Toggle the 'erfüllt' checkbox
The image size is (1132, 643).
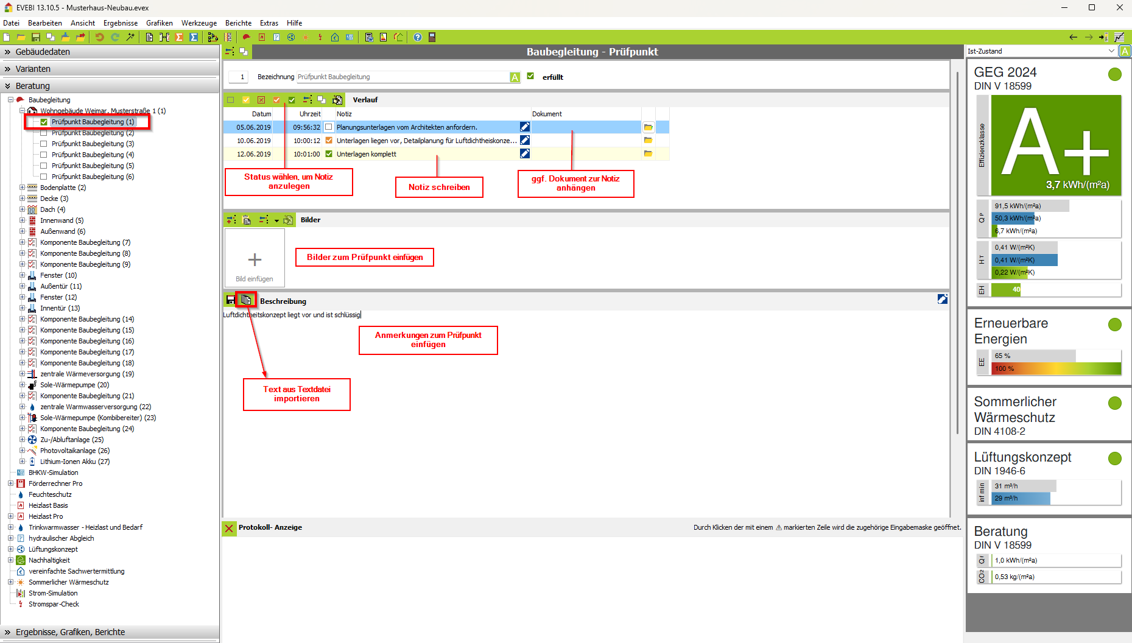(530, 77)
